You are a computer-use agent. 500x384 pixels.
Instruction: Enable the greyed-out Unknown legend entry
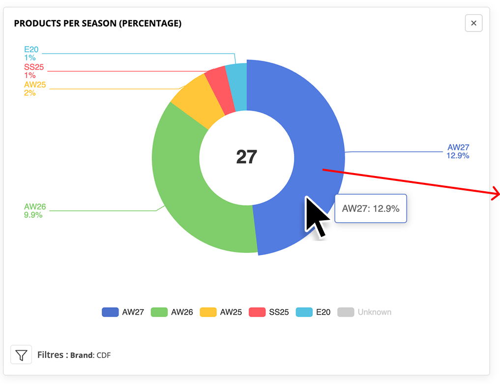tap(364, 312)
